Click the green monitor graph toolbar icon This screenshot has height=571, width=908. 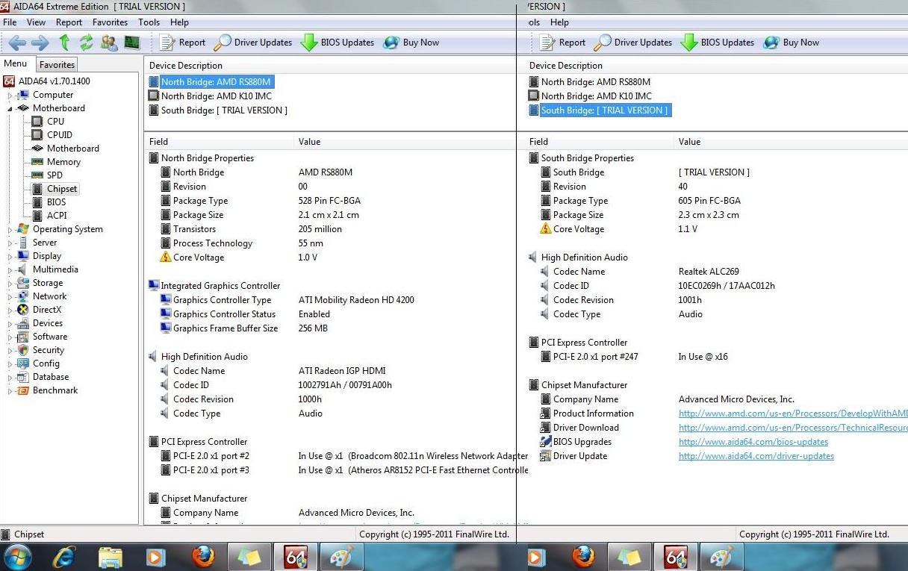132,43
